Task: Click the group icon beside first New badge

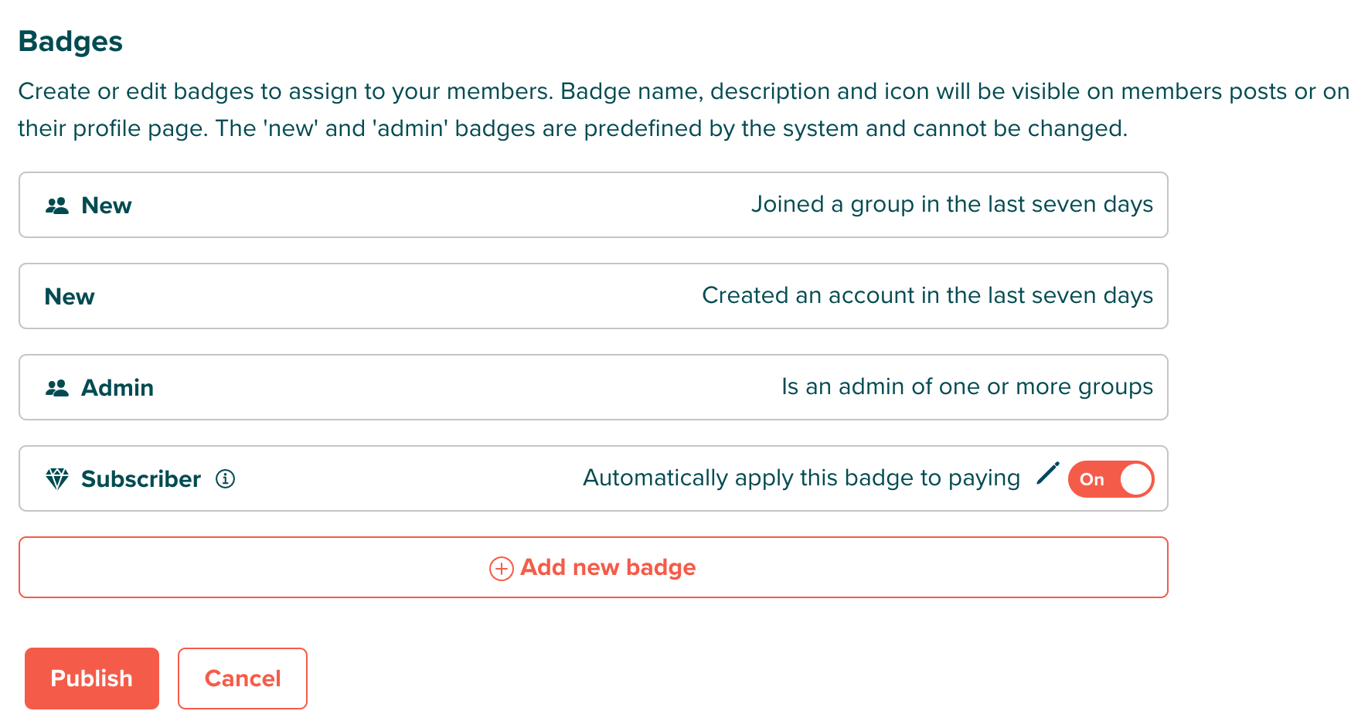Action: click(57, 206)
